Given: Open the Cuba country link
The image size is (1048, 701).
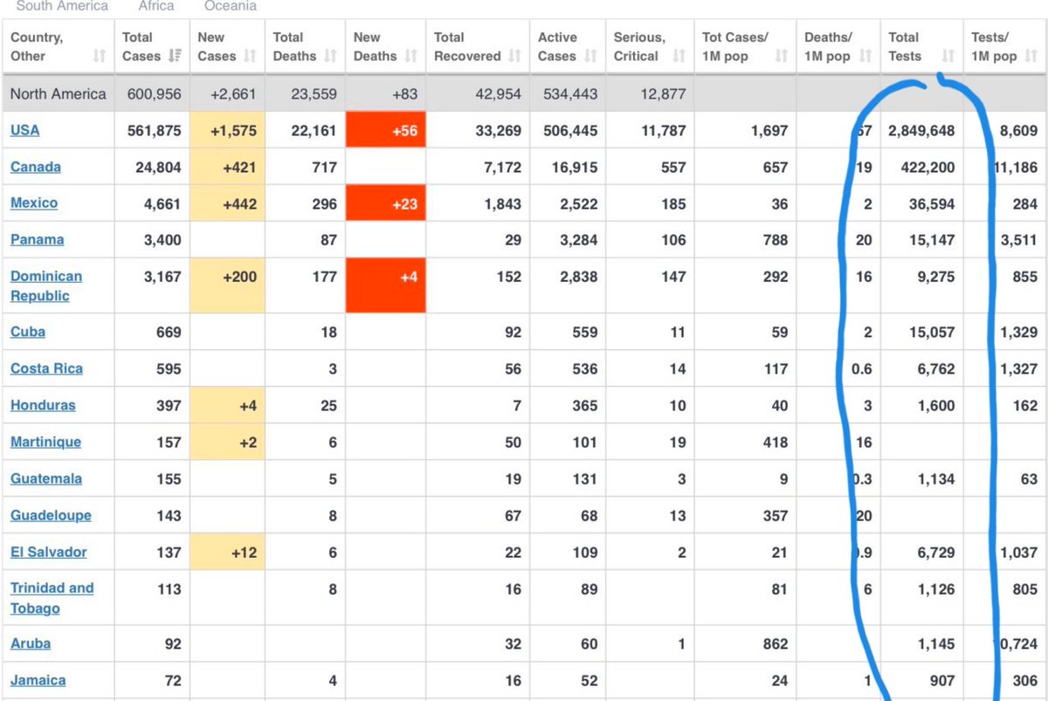Looking at the screenshot, I should pos(28,332).
